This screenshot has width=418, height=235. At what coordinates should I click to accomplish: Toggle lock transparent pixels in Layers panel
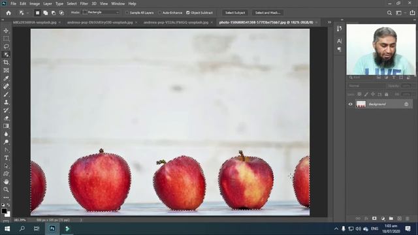pyautogui.click(x=359, y=94)
